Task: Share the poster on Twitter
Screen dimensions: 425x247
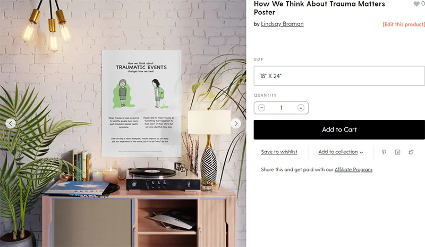Action: (411, 152)
